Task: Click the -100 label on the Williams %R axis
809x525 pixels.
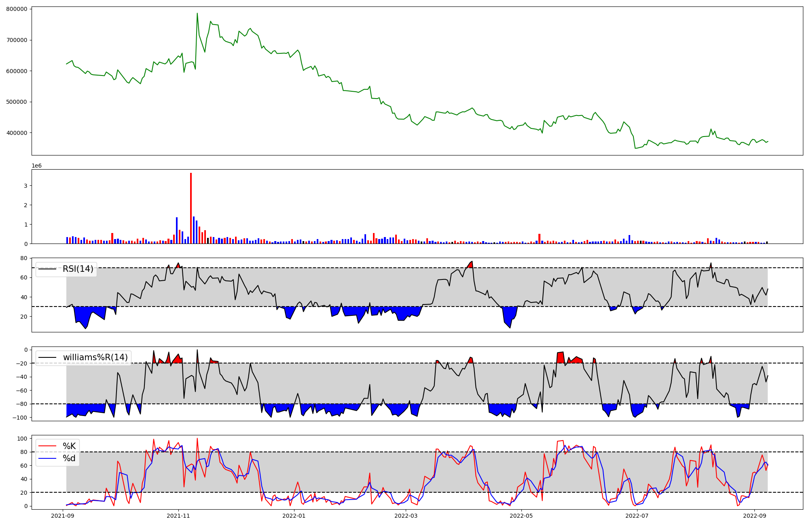Action: tap(20, 418)
